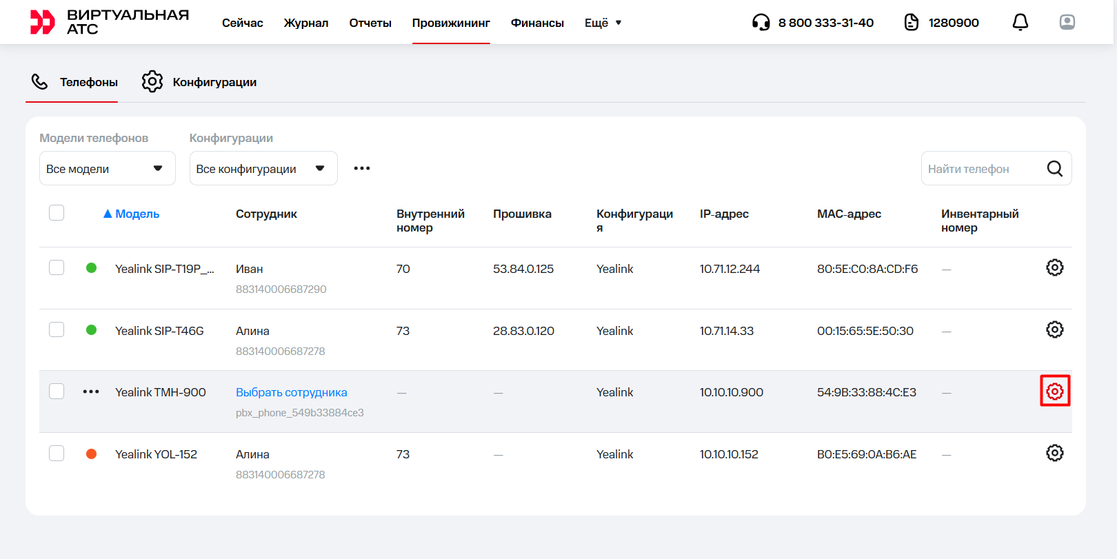The image size is (1117, 559).
Task: Open three-dots menu next to filters
Action: coord(362,168)
